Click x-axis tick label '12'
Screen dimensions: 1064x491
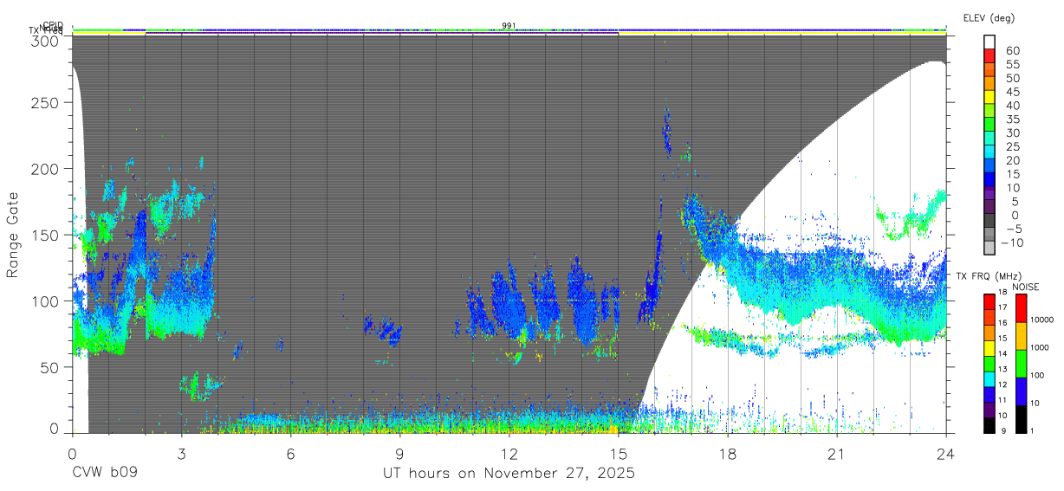click(509, 453)
